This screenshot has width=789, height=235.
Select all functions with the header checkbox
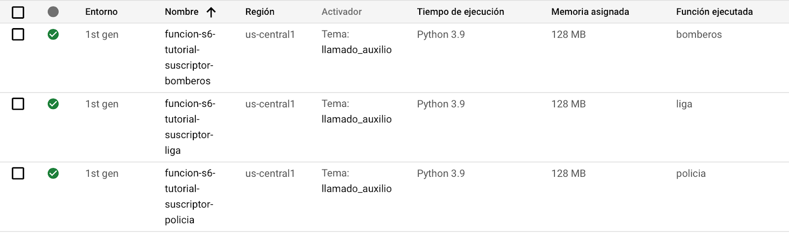(18, 12)
